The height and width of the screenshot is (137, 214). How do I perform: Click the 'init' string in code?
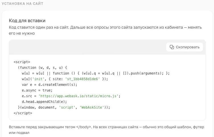click(x=38, y=79)
